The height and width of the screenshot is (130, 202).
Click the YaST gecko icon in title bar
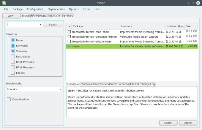pyautogui.click(x=4, y=3)
